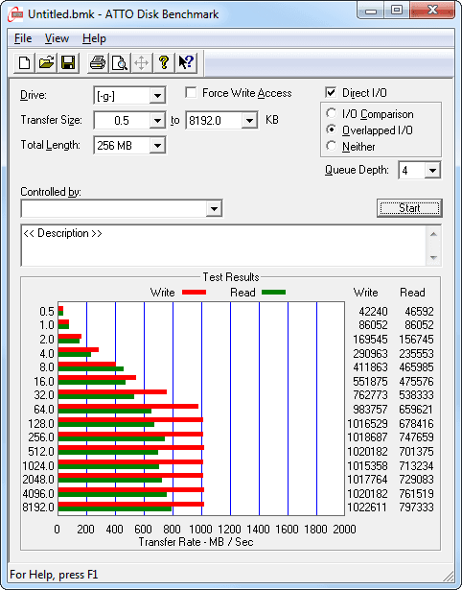
Task: Click read value 797333
Action: (416, 507)
